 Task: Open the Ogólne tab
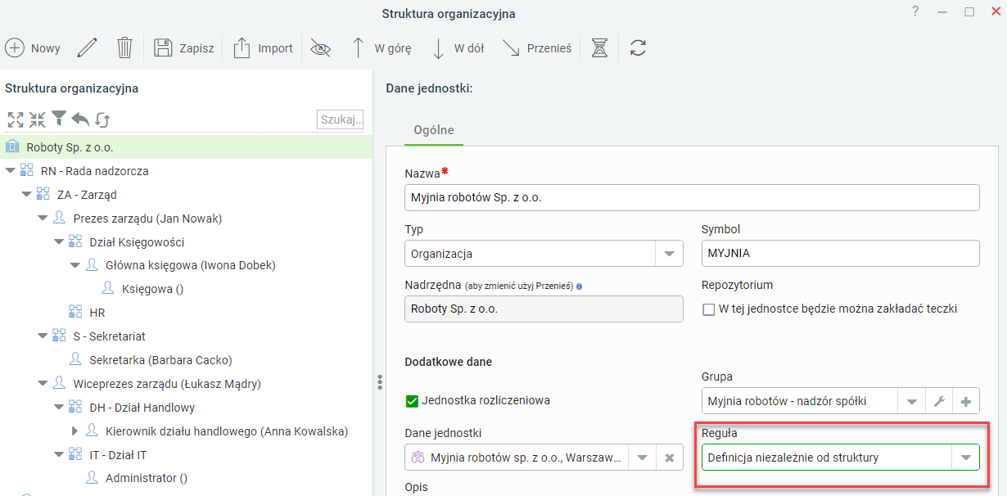(434, 130)
